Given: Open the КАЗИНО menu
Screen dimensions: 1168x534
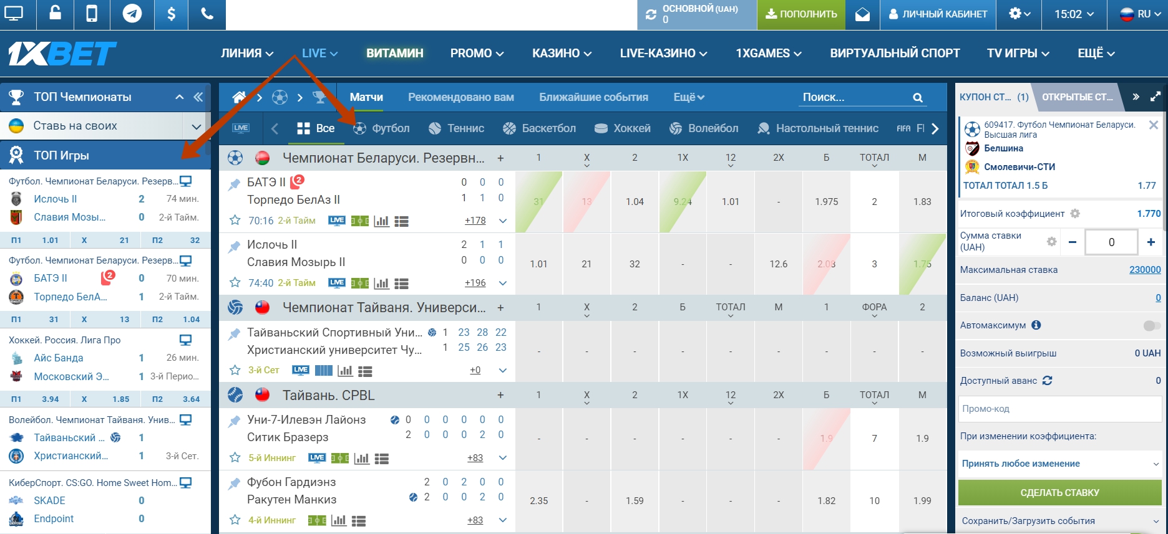Looking at the screenshot, I should (562, 54).
